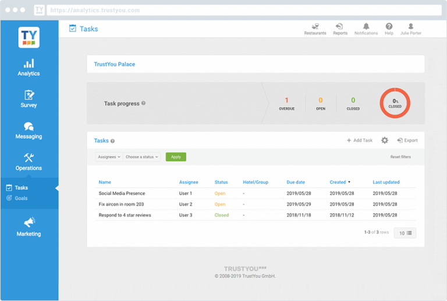This screenshot has width=447, height=301.
Task: Click due date 2019/05/29
Action: click(299, 204)
